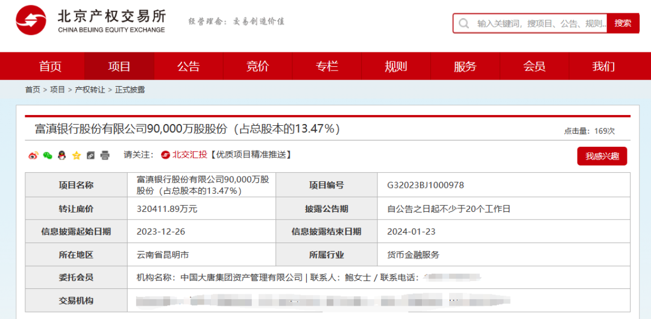Open the 首页 navigation menu item

[50, 66]
